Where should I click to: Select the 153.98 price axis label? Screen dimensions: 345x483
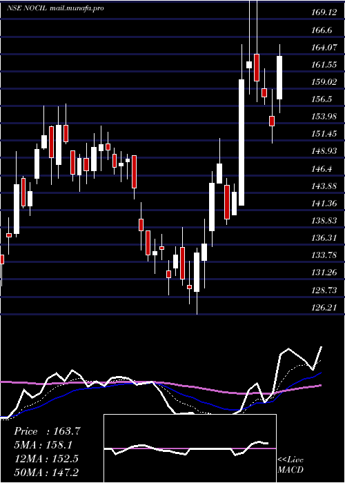(324, 117)
